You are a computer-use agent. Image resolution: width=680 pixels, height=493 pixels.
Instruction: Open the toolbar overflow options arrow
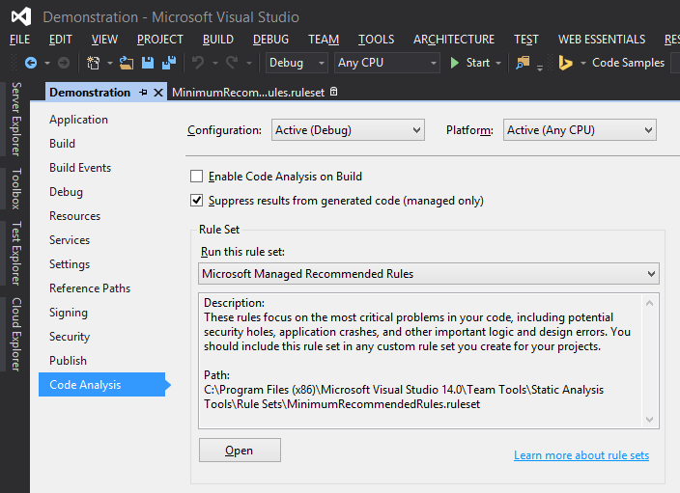pos(540,68)
